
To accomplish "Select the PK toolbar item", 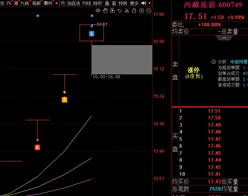I will pyautogui.click(x=9, y=3).
